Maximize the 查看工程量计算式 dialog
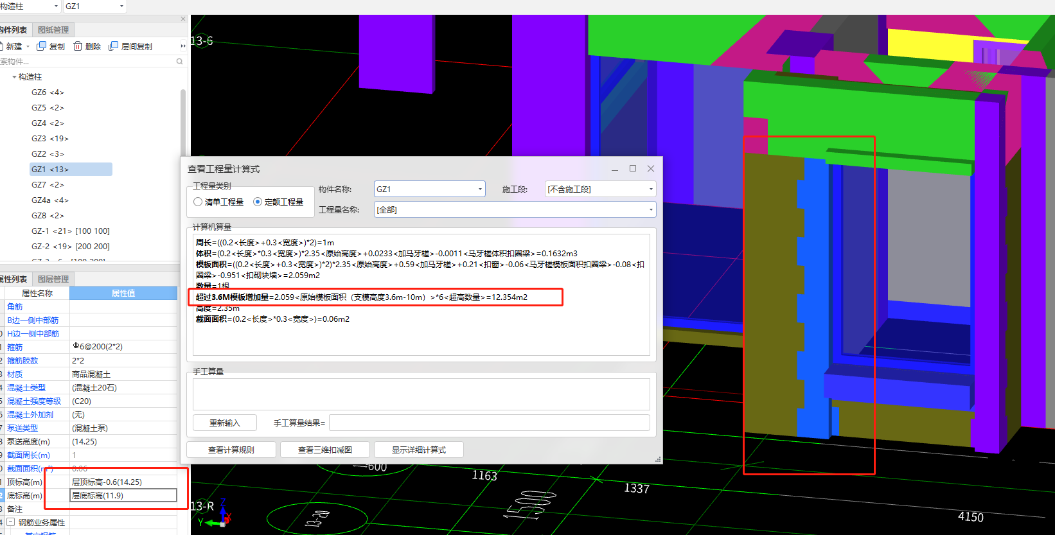Viewport: 1055px width, 535px height. click(633, 168)
